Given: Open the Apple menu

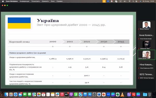Looking at the screenshot, I should pos(3,1).
